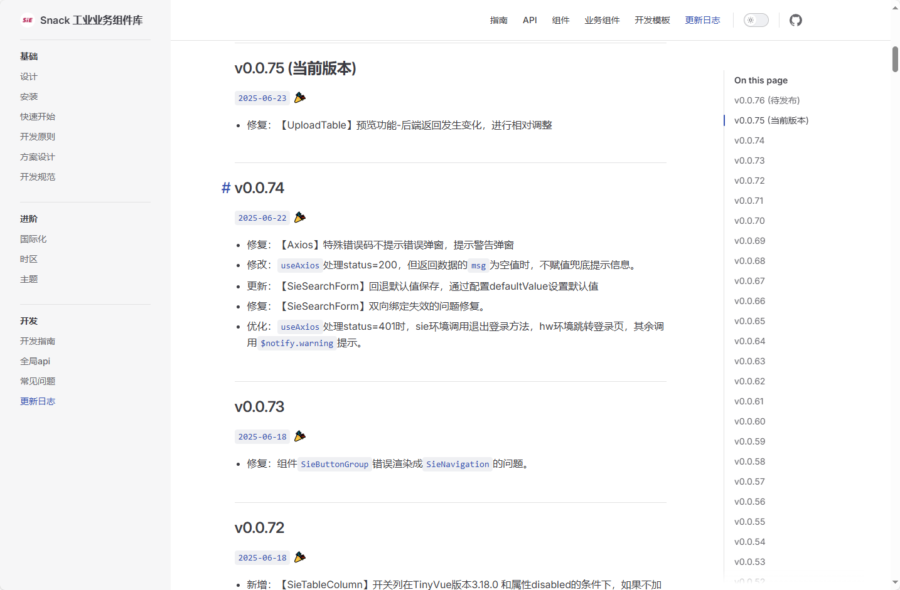Screen dimensions: 900x590
Task: Open 全局api sidebar page
Action: [x=35, y=361]
